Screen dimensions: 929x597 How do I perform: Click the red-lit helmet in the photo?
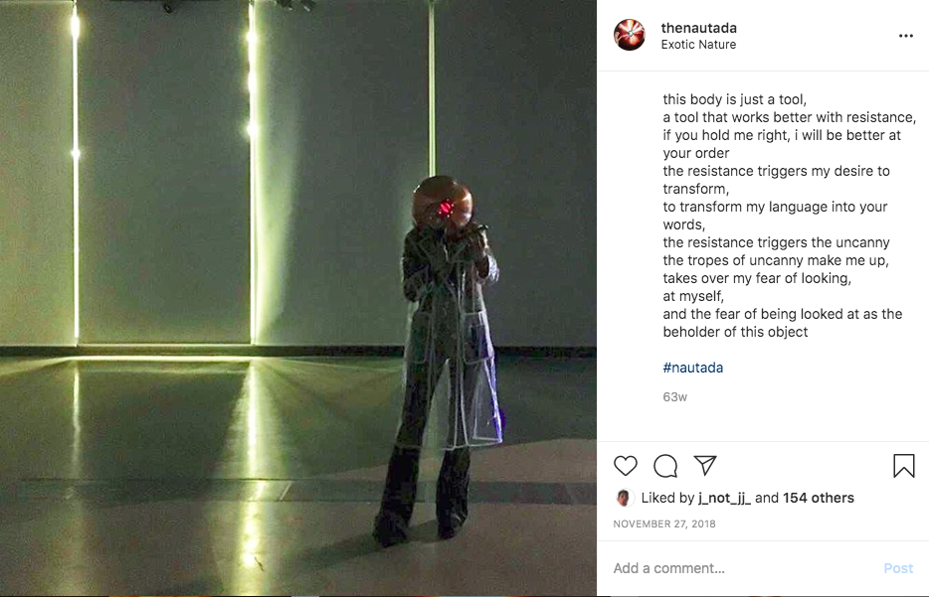click(x=442, y=204)
